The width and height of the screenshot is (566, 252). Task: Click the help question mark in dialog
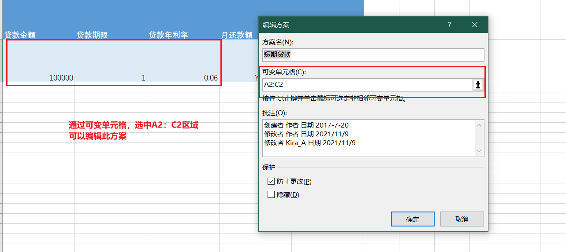pos(449,25)
